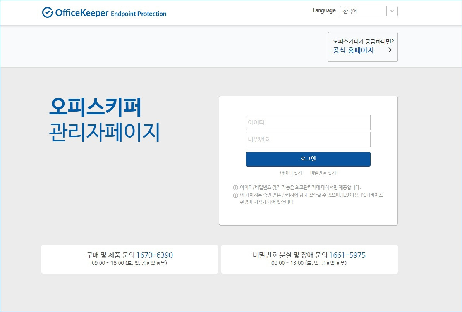Viewport: 462px width, 312px height.
Task: Focus the 비밀번호 input field
Action: coord(308,140)
